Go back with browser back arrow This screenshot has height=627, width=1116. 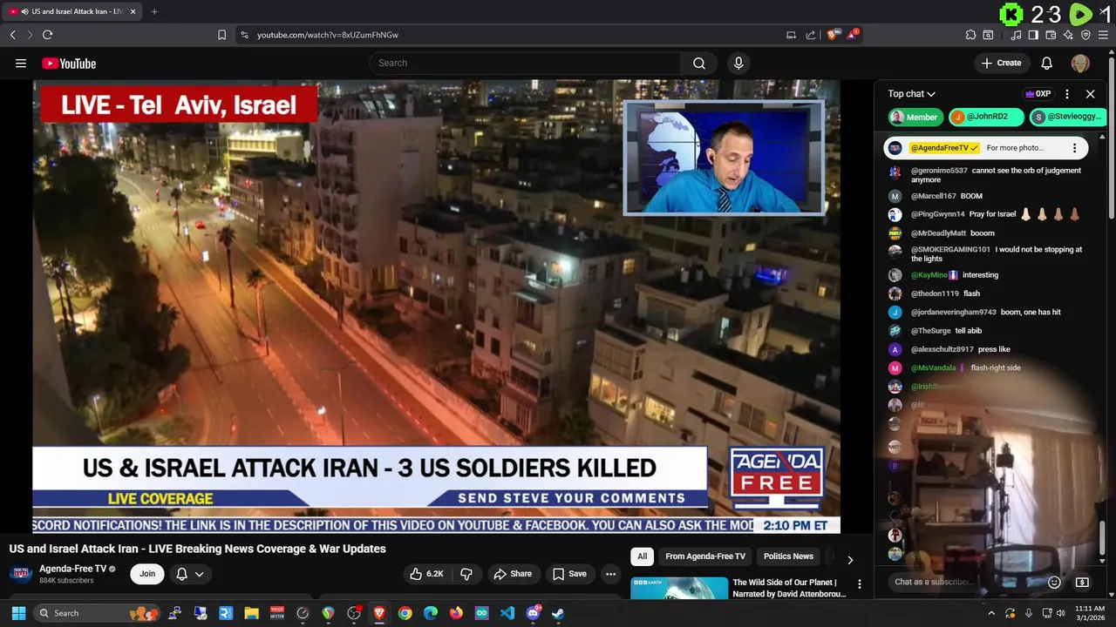(12, 35)
